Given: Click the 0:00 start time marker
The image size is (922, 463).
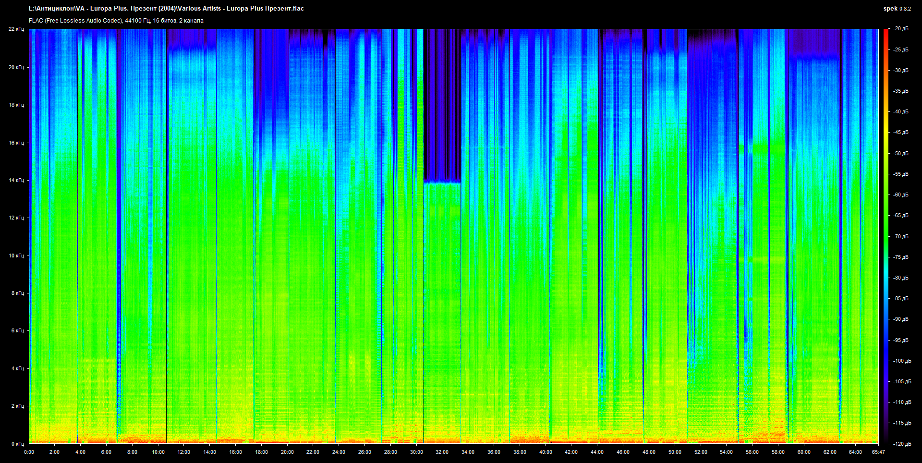Looking at the screenshot, I should [29, 452].
